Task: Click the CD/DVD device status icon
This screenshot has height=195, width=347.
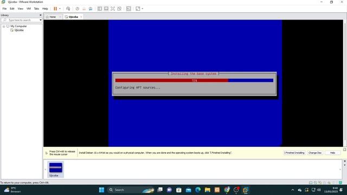Action: [x=316, y=183]
